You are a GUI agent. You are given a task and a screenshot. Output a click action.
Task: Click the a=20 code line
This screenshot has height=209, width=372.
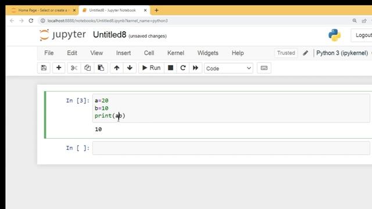click(102, 100)
